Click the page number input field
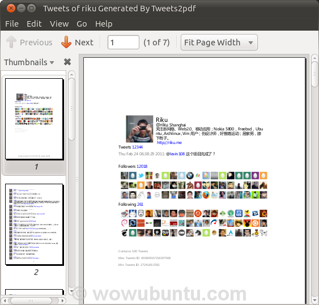Viewport: 319px width, 305px height. click(x=124, y=43)
